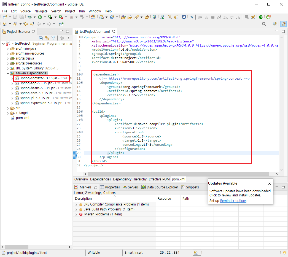Click the Run External Tools icon
The height and width of the screenshot is (257, 288).
click(x=61, y=17)
